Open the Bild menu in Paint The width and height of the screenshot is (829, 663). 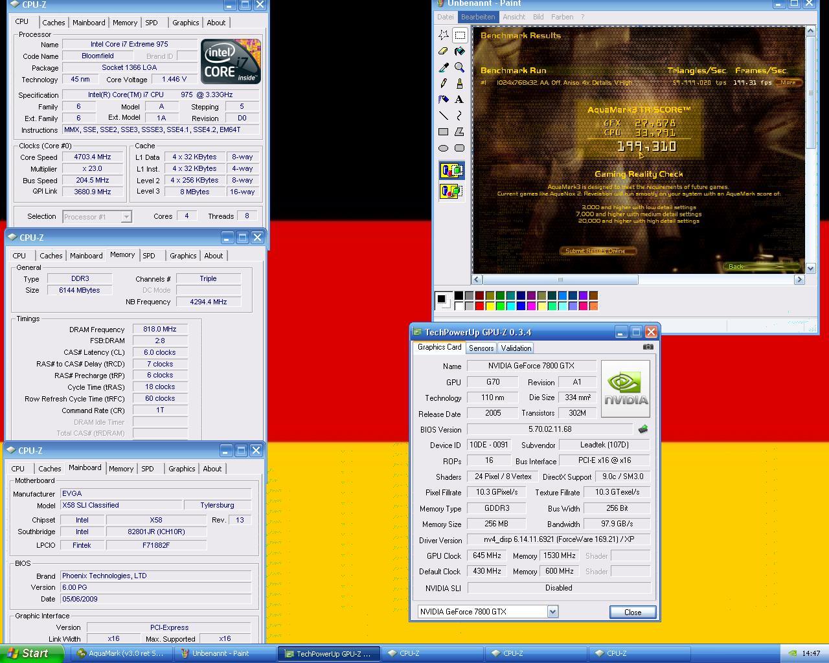pyautogui.click(x=538, y=17)
